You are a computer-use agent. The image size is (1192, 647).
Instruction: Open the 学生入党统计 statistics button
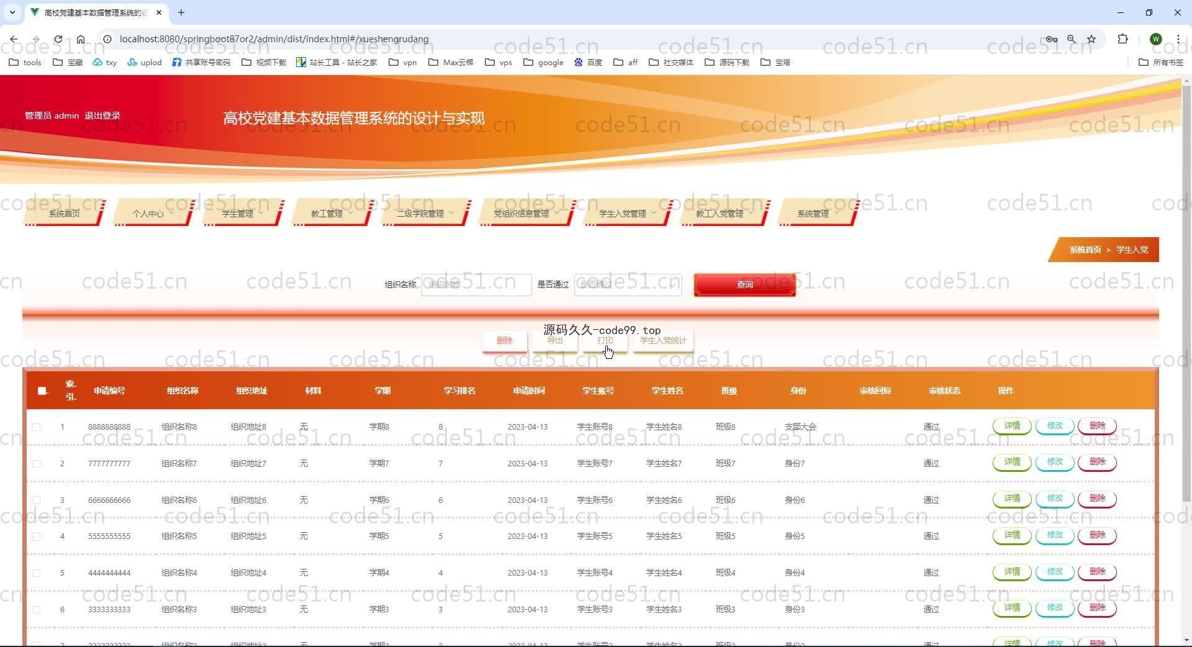coord(663,340)
